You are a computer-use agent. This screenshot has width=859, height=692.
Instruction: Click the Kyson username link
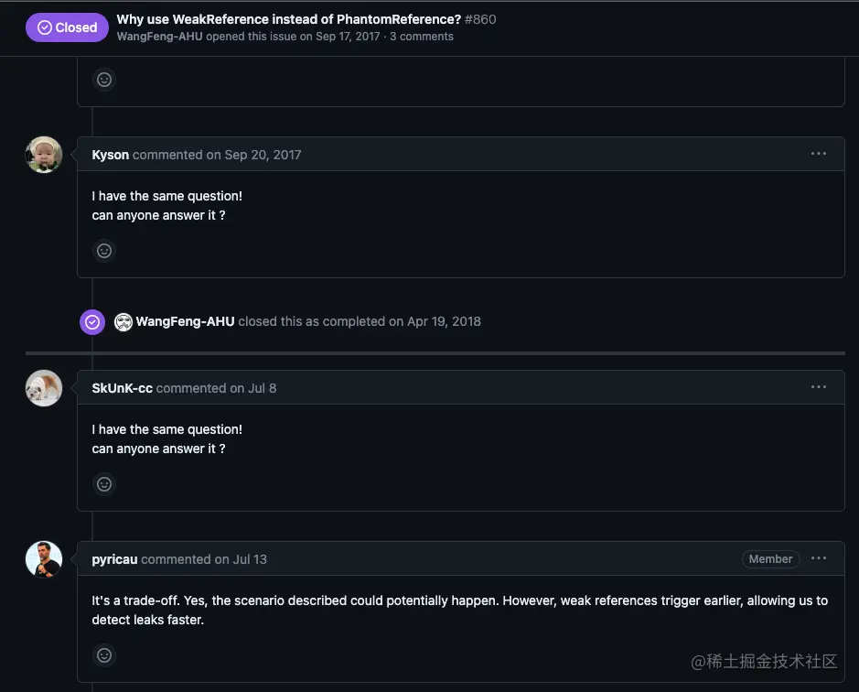click(x=111, y=155)
